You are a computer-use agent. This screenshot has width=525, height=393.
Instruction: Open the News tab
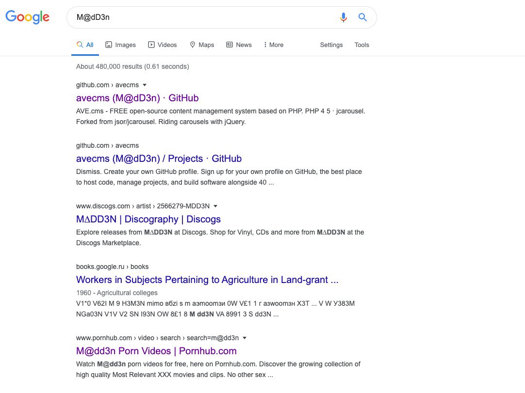[x=239, y=45]
